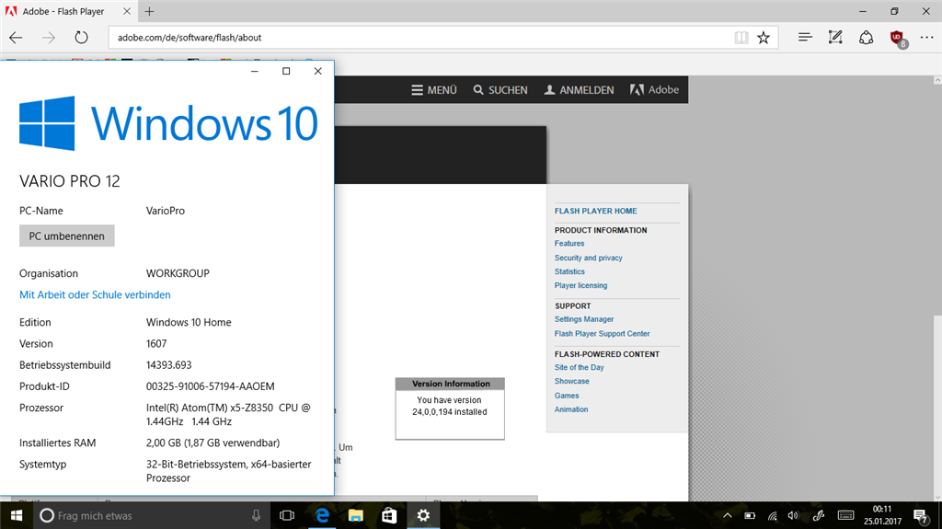Click the PC umbenennen button
This screenshot has width=942, height=529.
point(66,236)
